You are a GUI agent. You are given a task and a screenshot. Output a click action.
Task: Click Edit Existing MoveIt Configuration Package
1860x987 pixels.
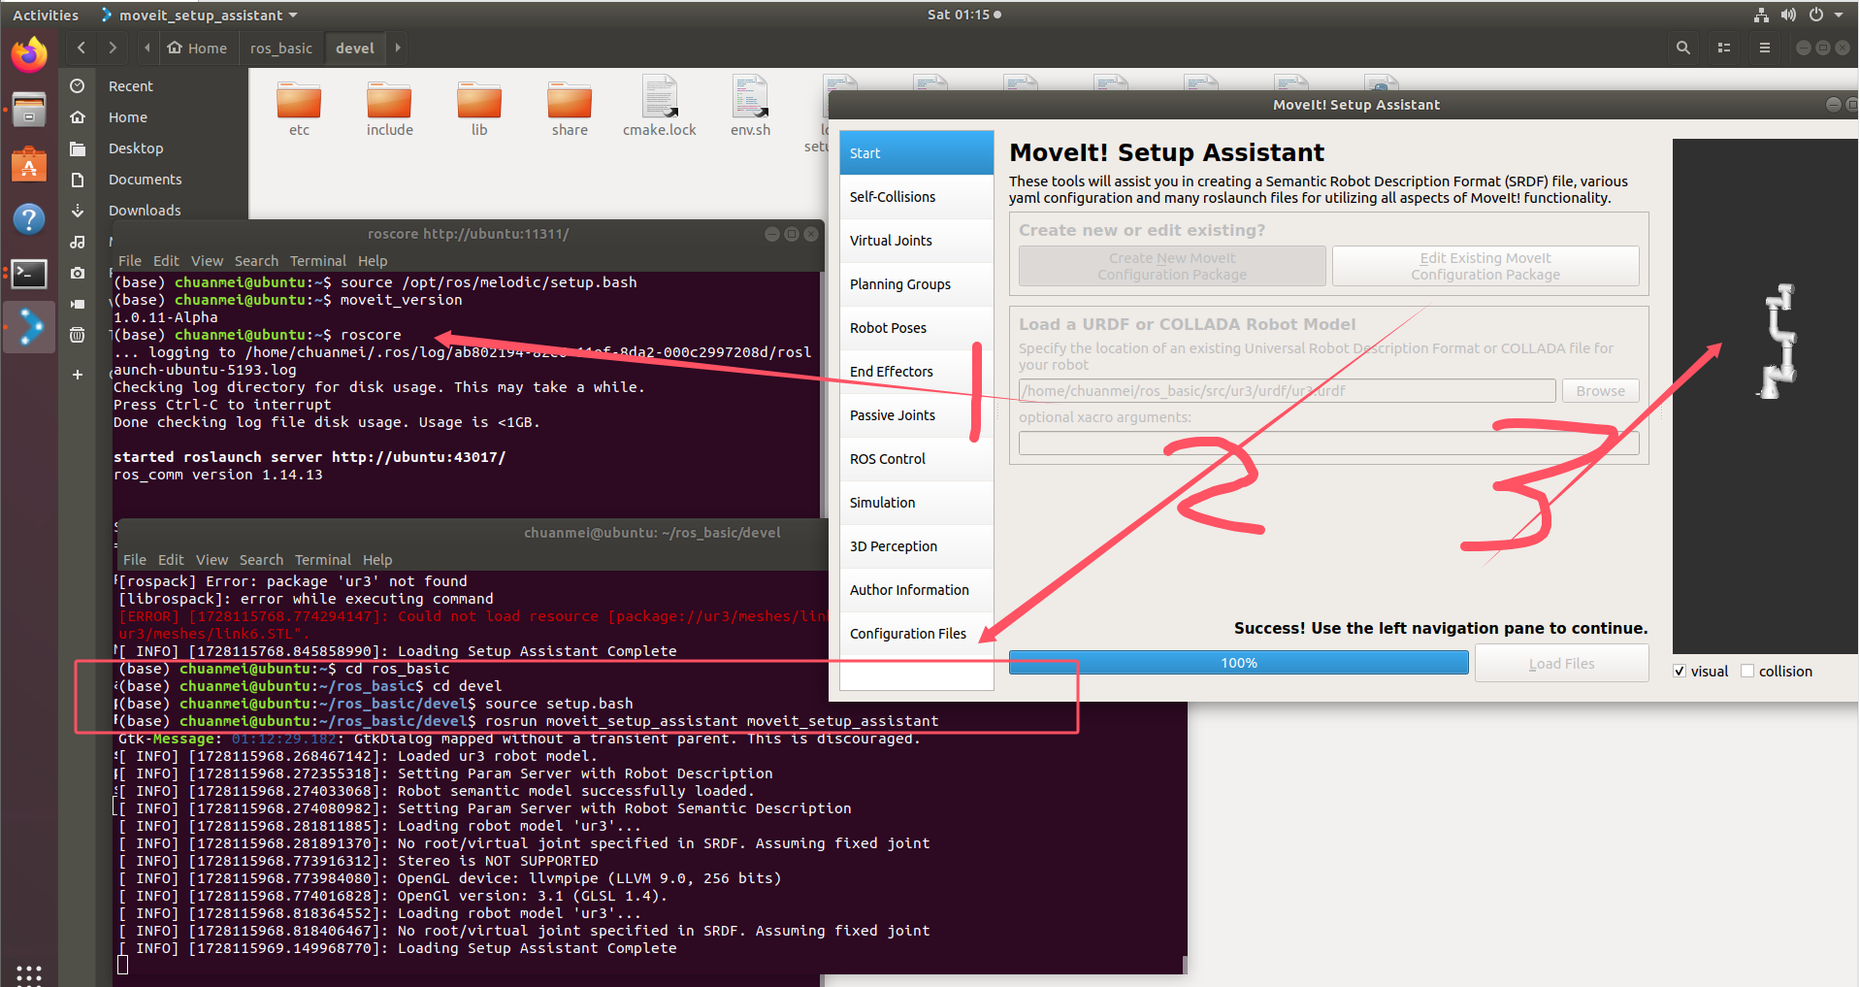point(1485,265)
